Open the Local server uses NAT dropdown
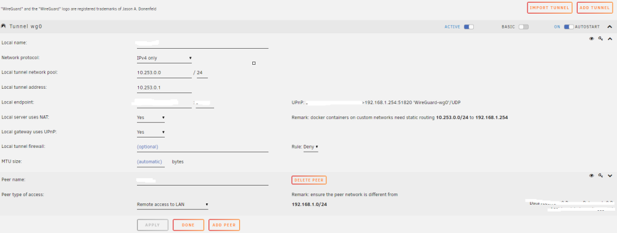 [151, 118]
